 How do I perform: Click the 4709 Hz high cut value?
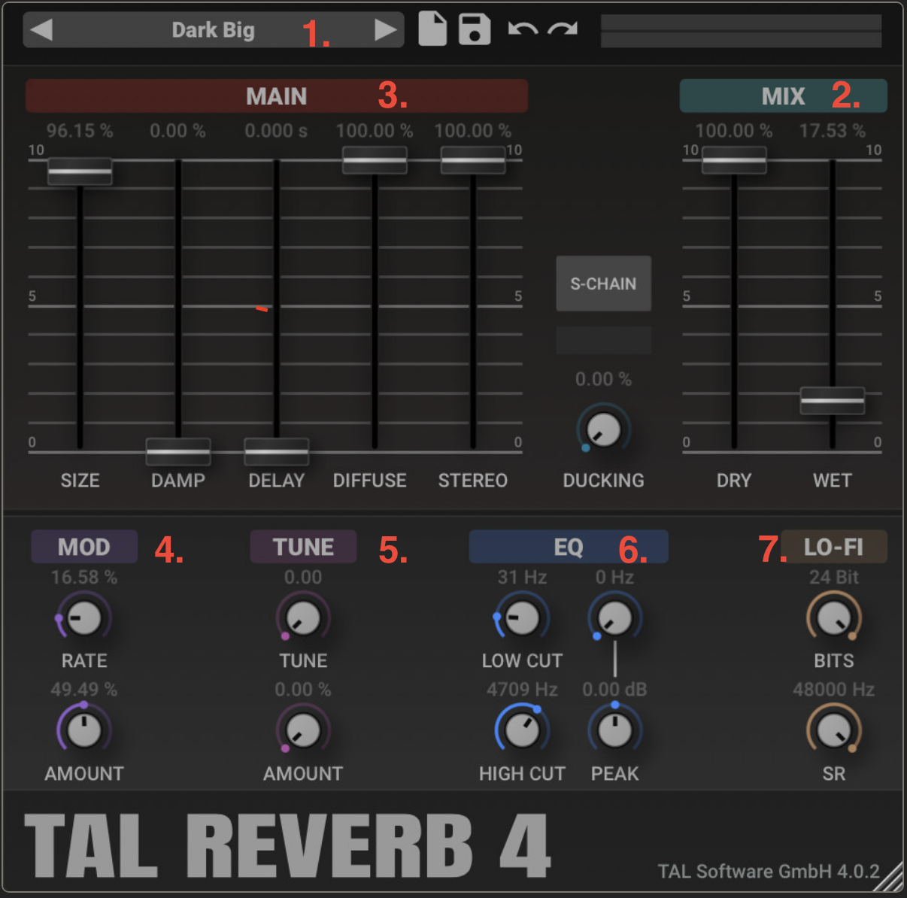pos(522,690)
